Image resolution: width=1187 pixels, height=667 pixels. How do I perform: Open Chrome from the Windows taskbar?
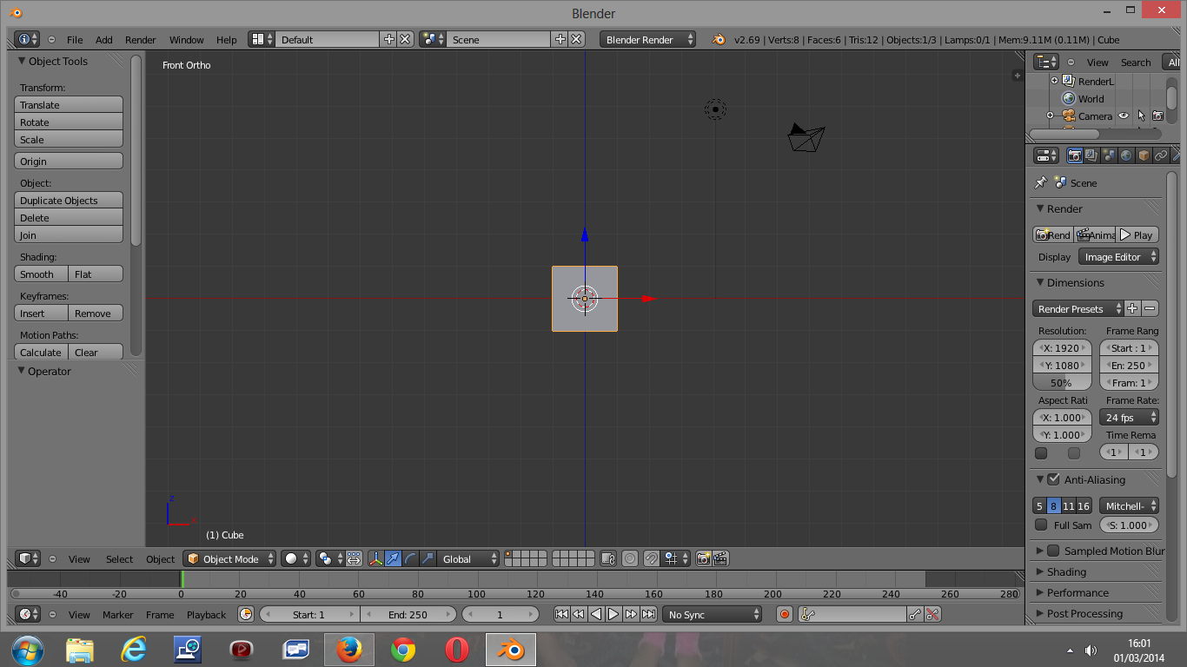(x=402, y=650)
